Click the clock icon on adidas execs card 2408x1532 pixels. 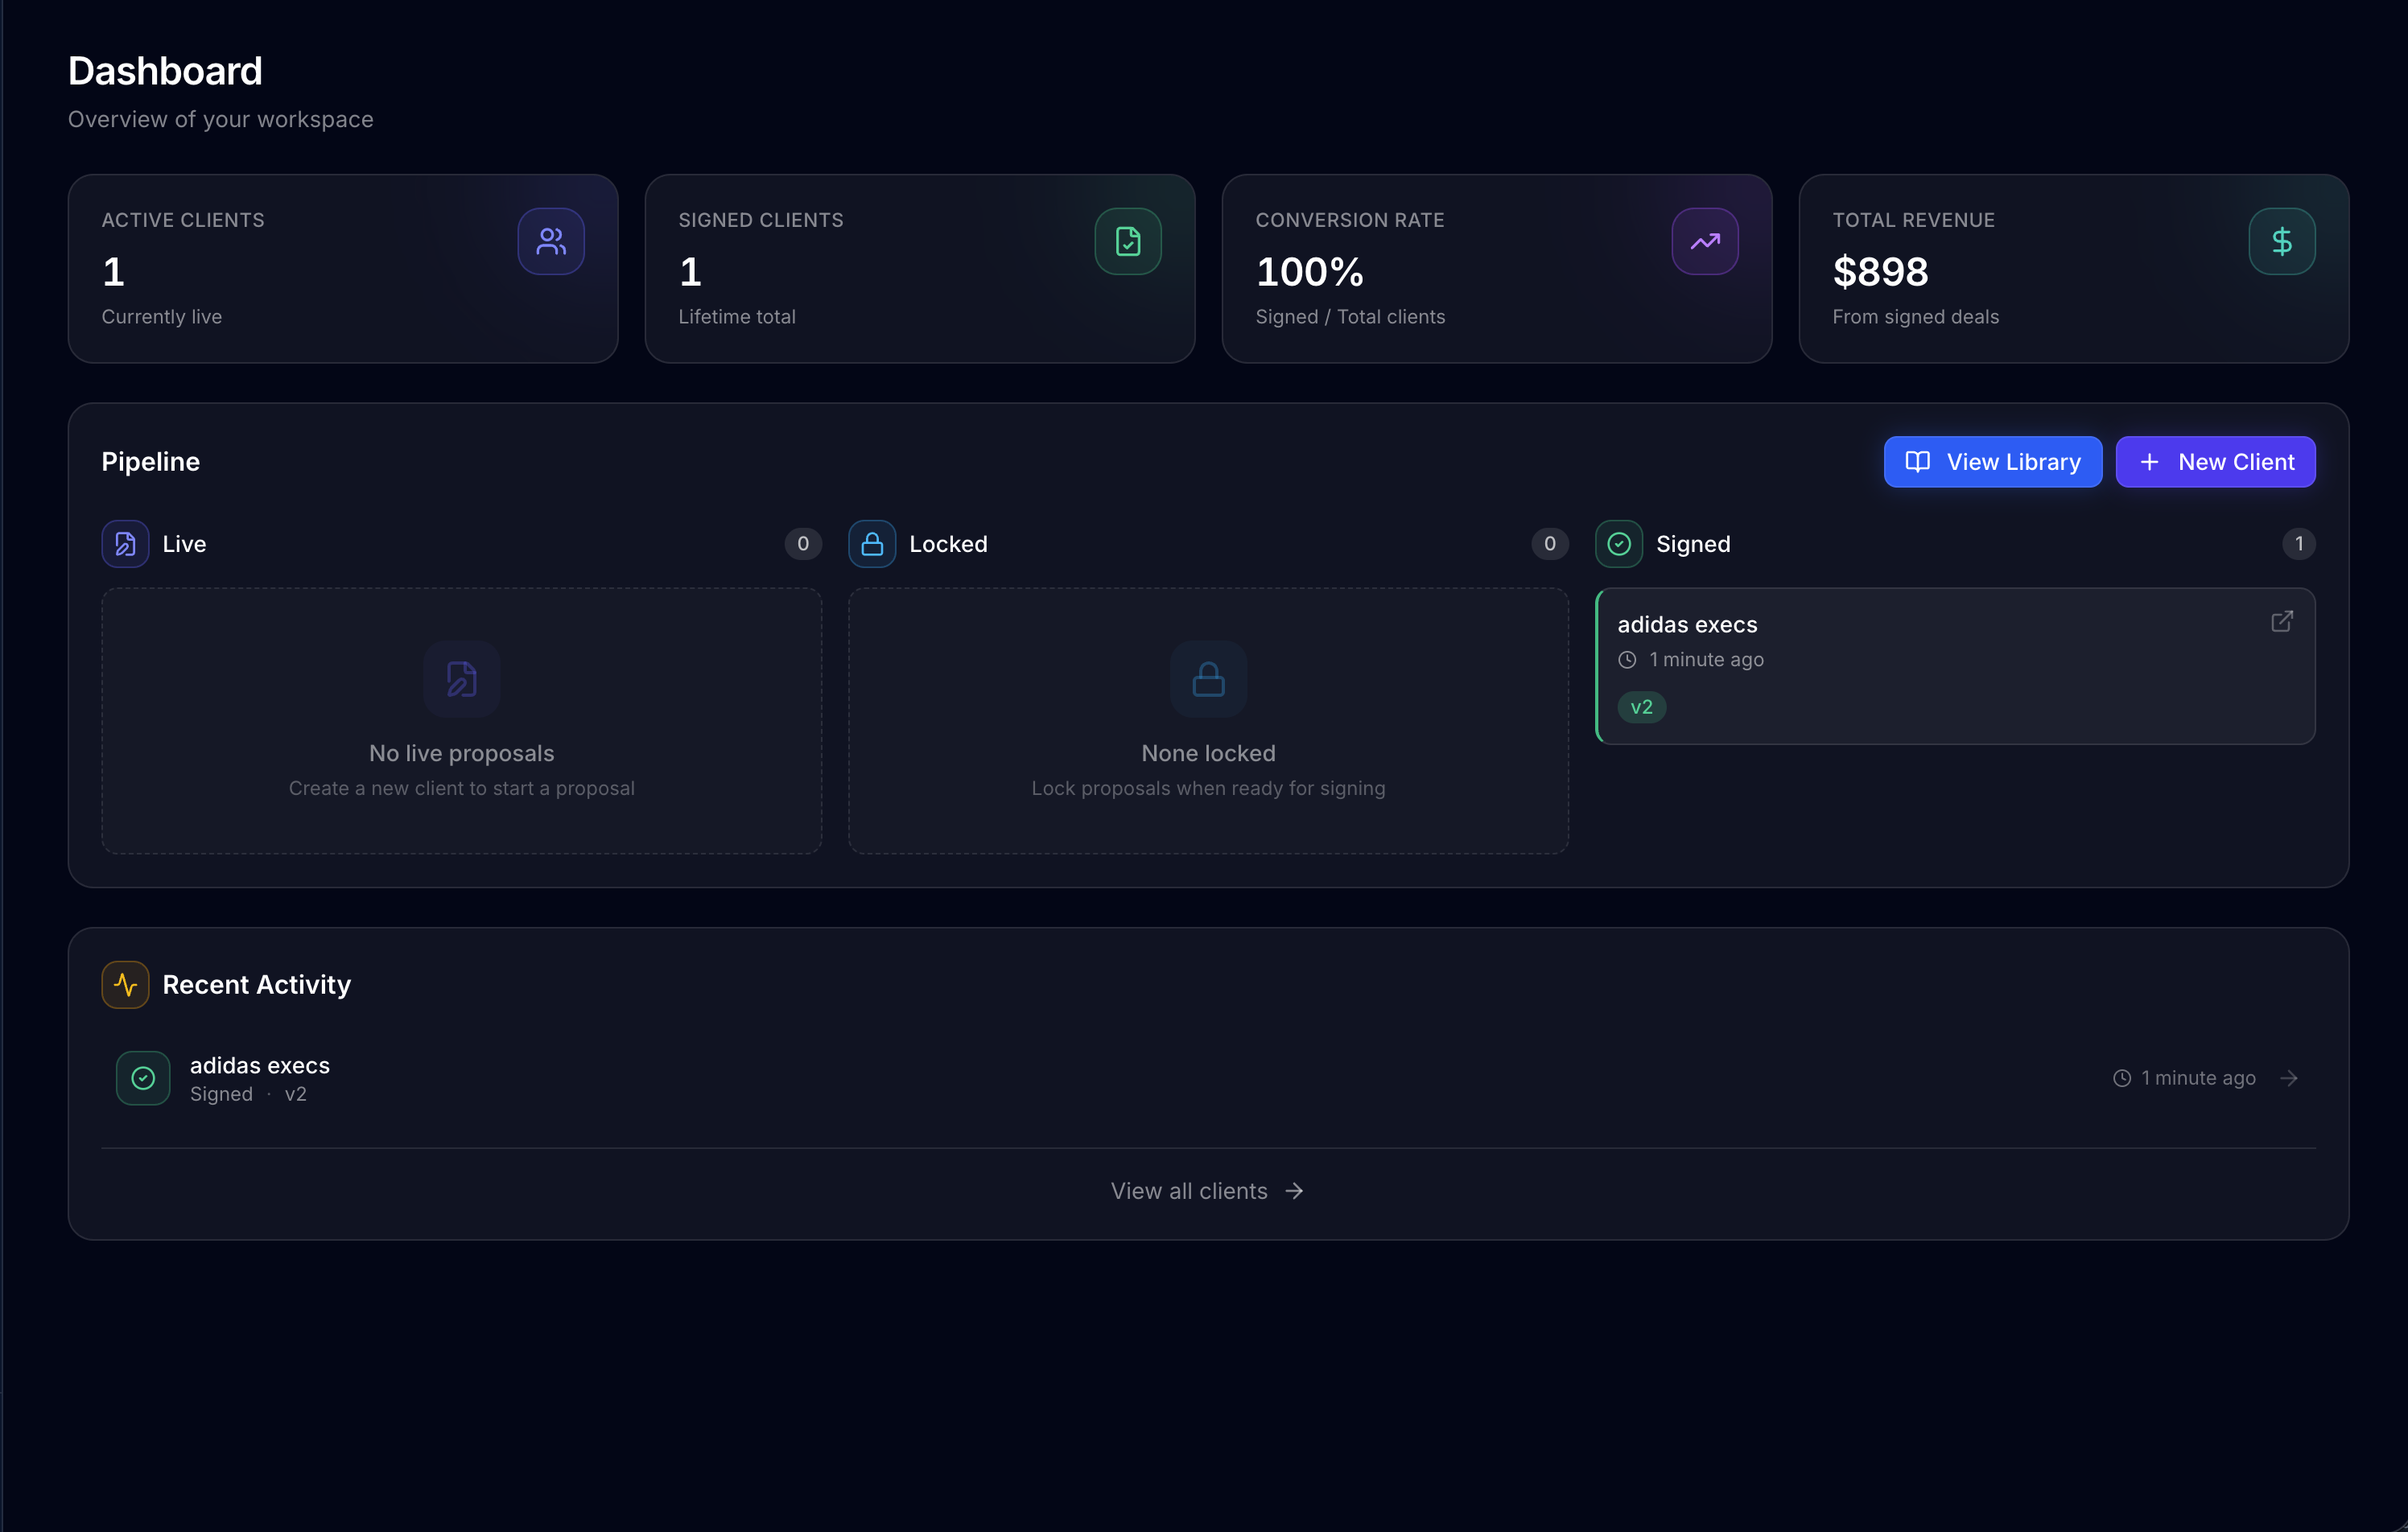pyautogui.click(x=1627, y=659)
